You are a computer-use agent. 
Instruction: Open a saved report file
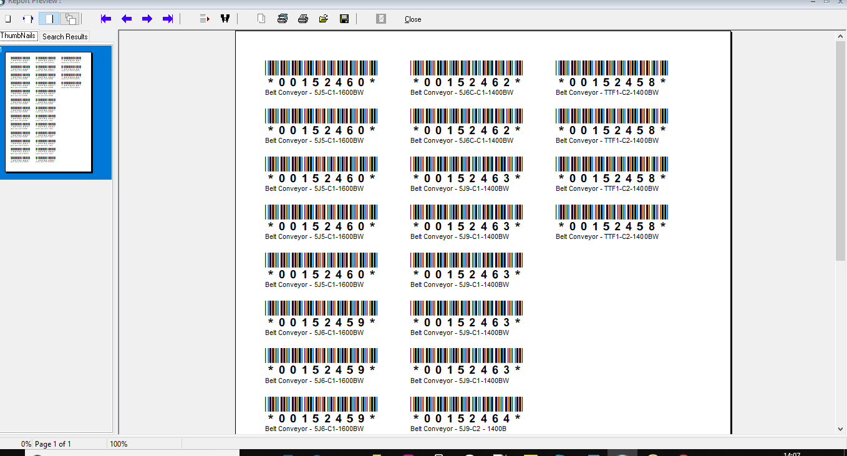coord(324,19)
